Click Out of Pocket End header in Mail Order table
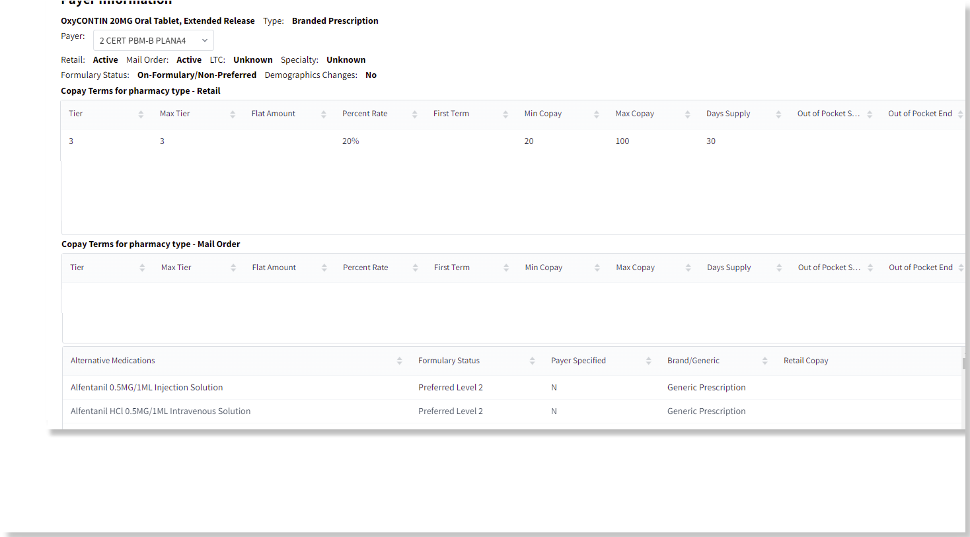Image resolution: width=970 pixels, height=537 pixels. pos(920,268)
